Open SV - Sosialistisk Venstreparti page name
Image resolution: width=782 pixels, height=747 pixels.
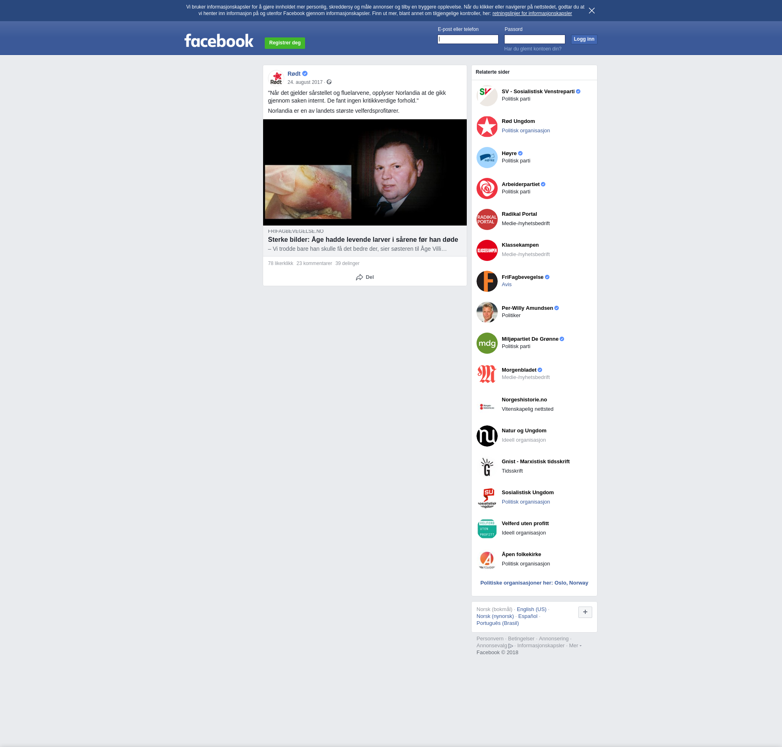538,92
